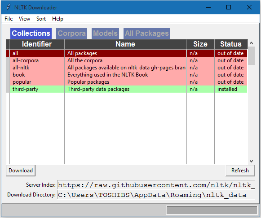Click the n/a size of third-party row
Viewport: 261px width, 218px height.
tap(200, 89)
